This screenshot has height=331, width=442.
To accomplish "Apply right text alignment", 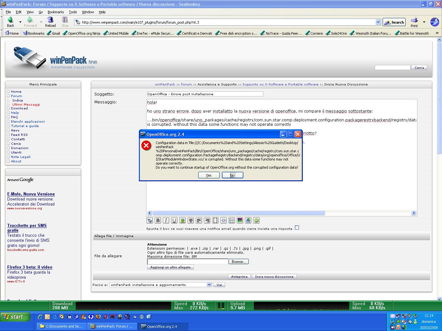I will click(207, 220).
